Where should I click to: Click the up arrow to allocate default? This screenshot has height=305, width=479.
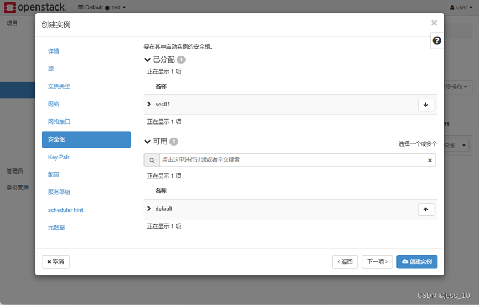tap(426, 209)
